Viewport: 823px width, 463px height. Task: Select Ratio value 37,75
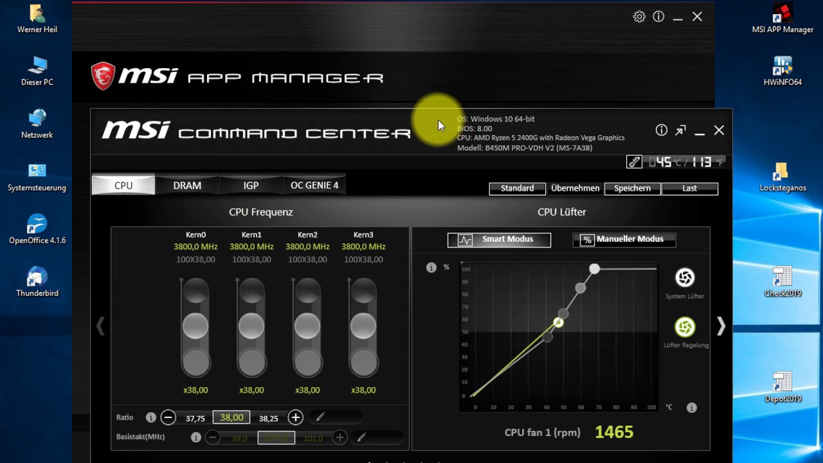195,419
